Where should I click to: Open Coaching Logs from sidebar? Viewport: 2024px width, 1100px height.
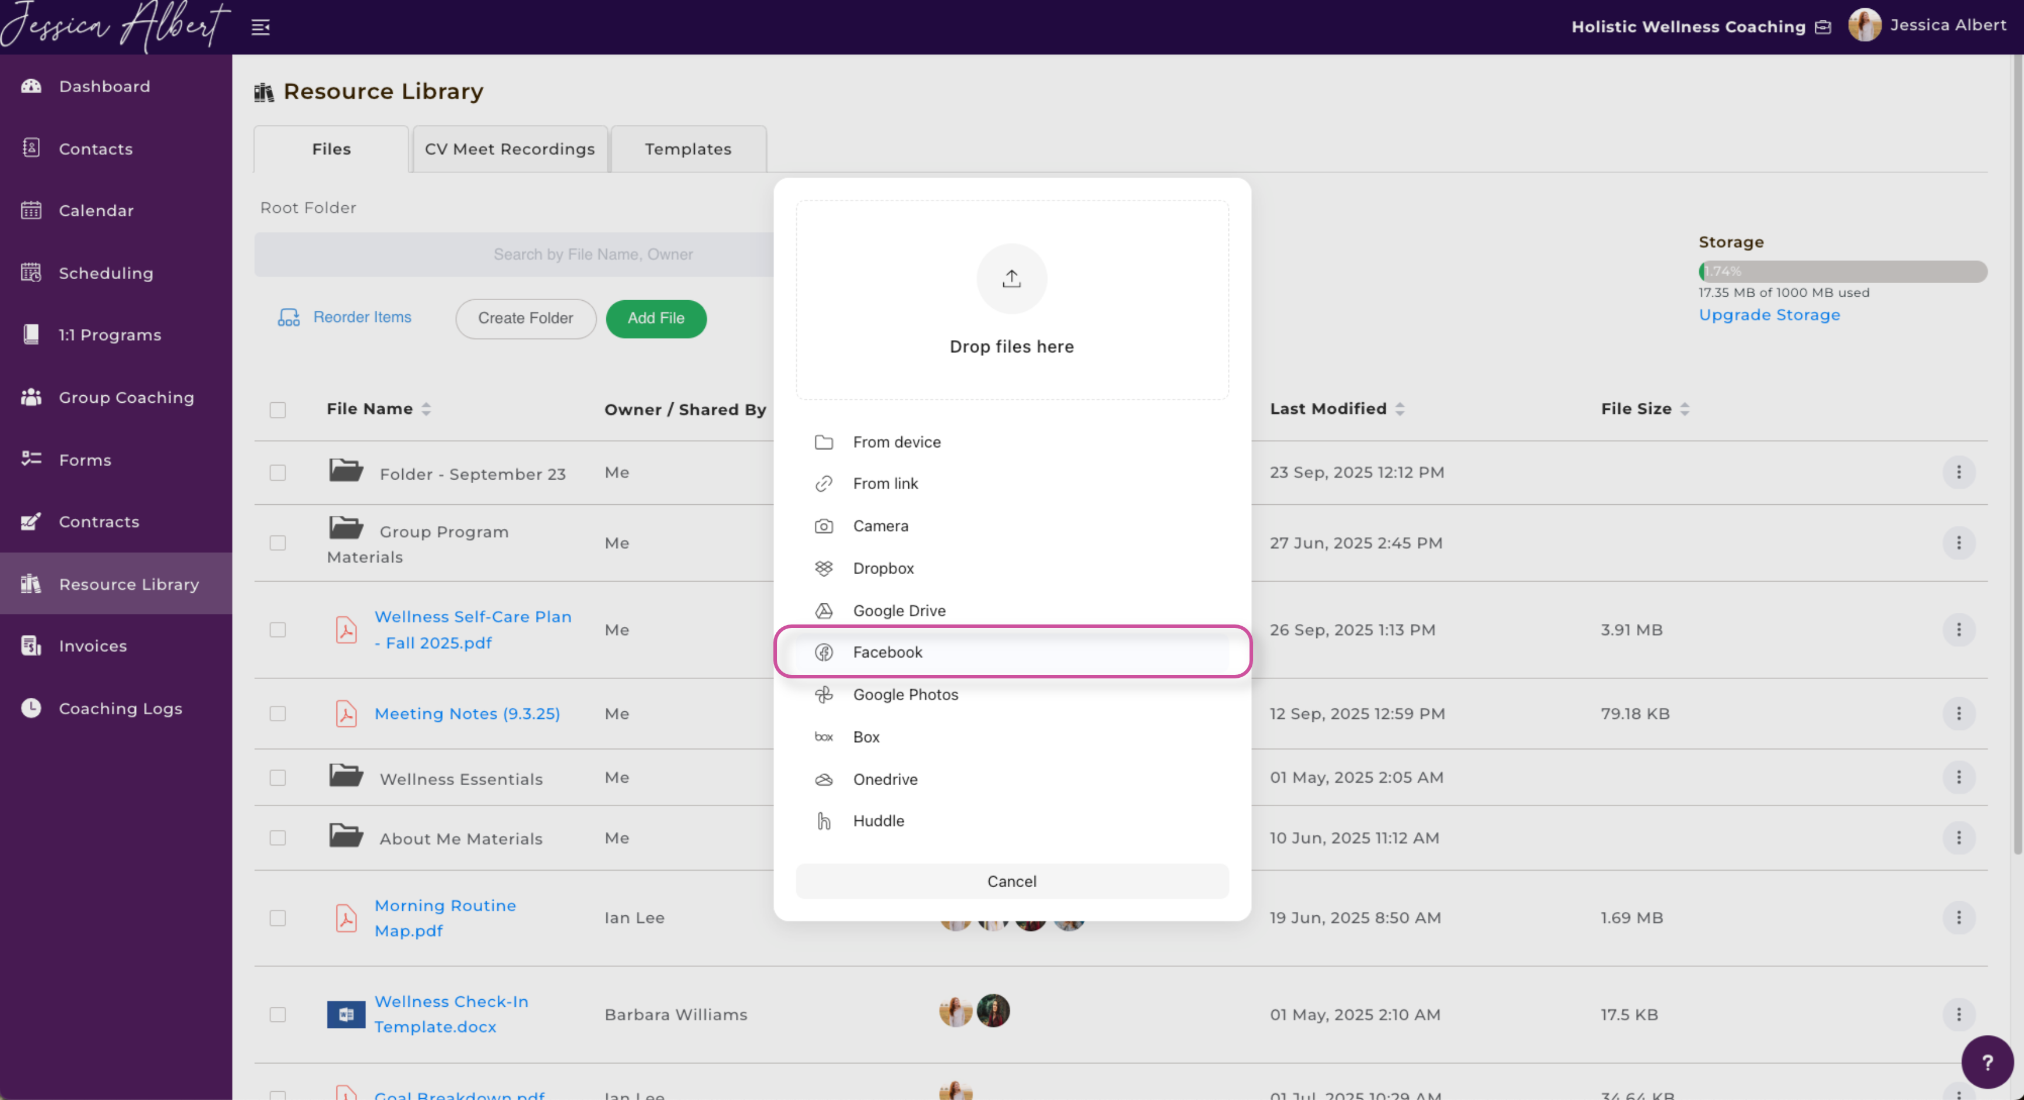click(120, 708)
